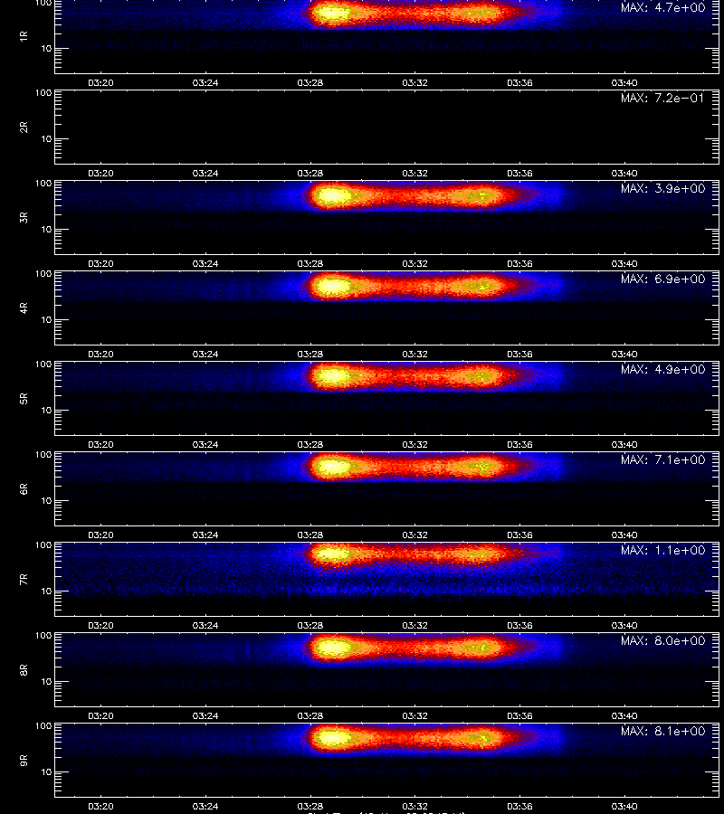Click the MAX: 6.9e+00 label in panel 4R

(662, 279)
